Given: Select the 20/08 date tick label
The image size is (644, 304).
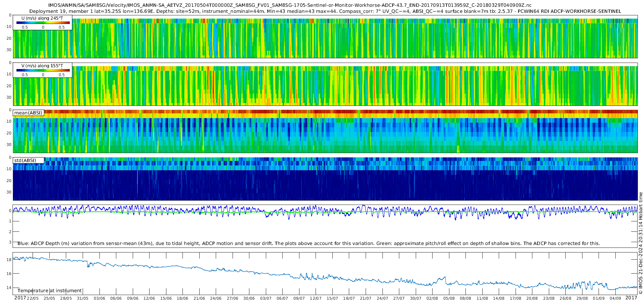Looking at the screenshot, I should click(532, 298).
